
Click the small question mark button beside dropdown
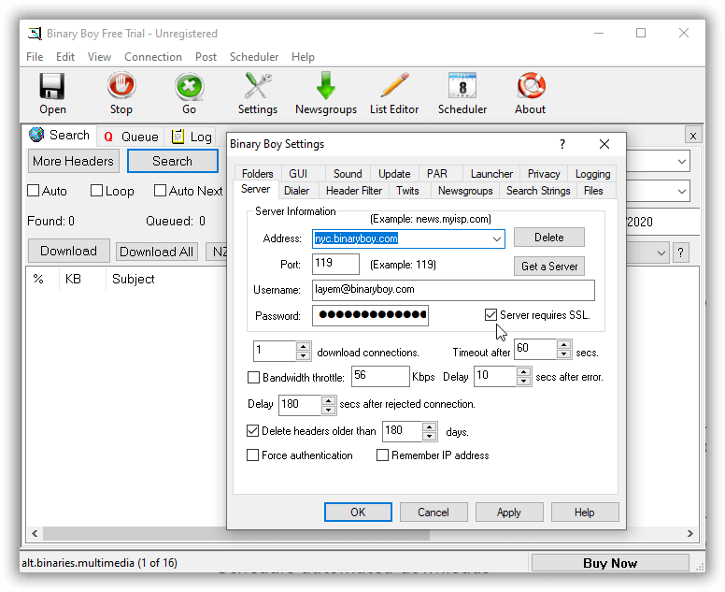coord(680,253)
